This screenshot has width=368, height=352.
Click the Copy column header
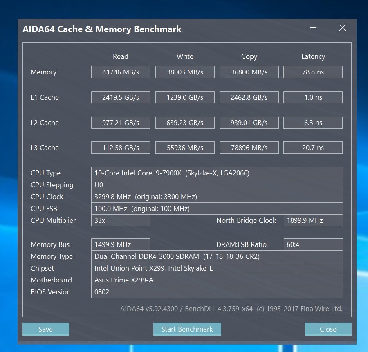click(x=249, y=57)
